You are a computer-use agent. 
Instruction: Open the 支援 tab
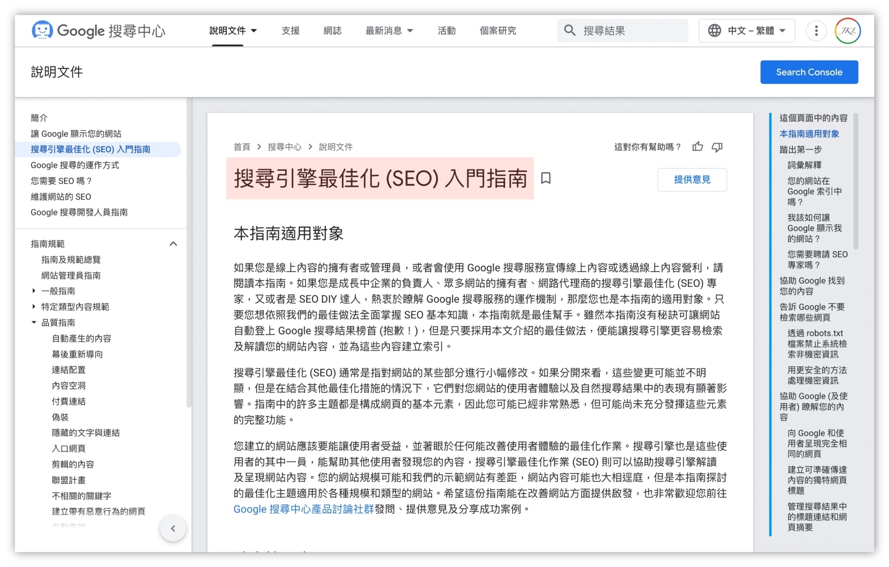click(x=290, y=31)
